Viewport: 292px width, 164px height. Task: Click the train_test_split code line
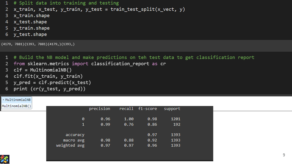99,9
